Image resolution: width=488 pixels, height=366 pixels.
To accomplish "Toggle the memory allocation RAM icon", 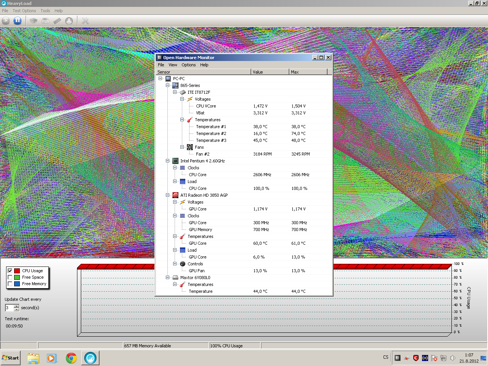I will point(57,21).
